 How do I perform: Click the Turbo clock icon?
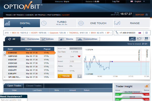(44, 23)
